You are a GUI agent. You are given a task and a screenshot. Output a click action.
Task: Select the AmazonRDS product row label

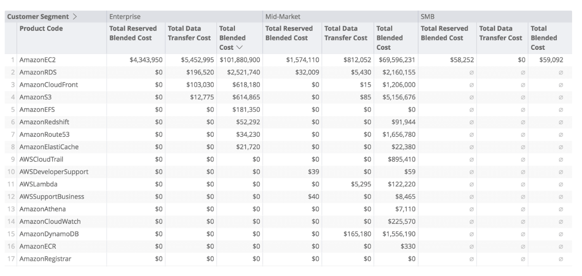coord(38,72)
